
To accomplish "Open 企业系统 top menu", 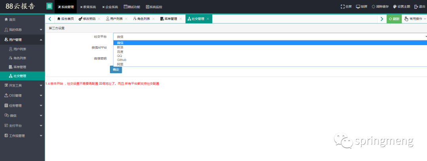I will tap(110, 7).
